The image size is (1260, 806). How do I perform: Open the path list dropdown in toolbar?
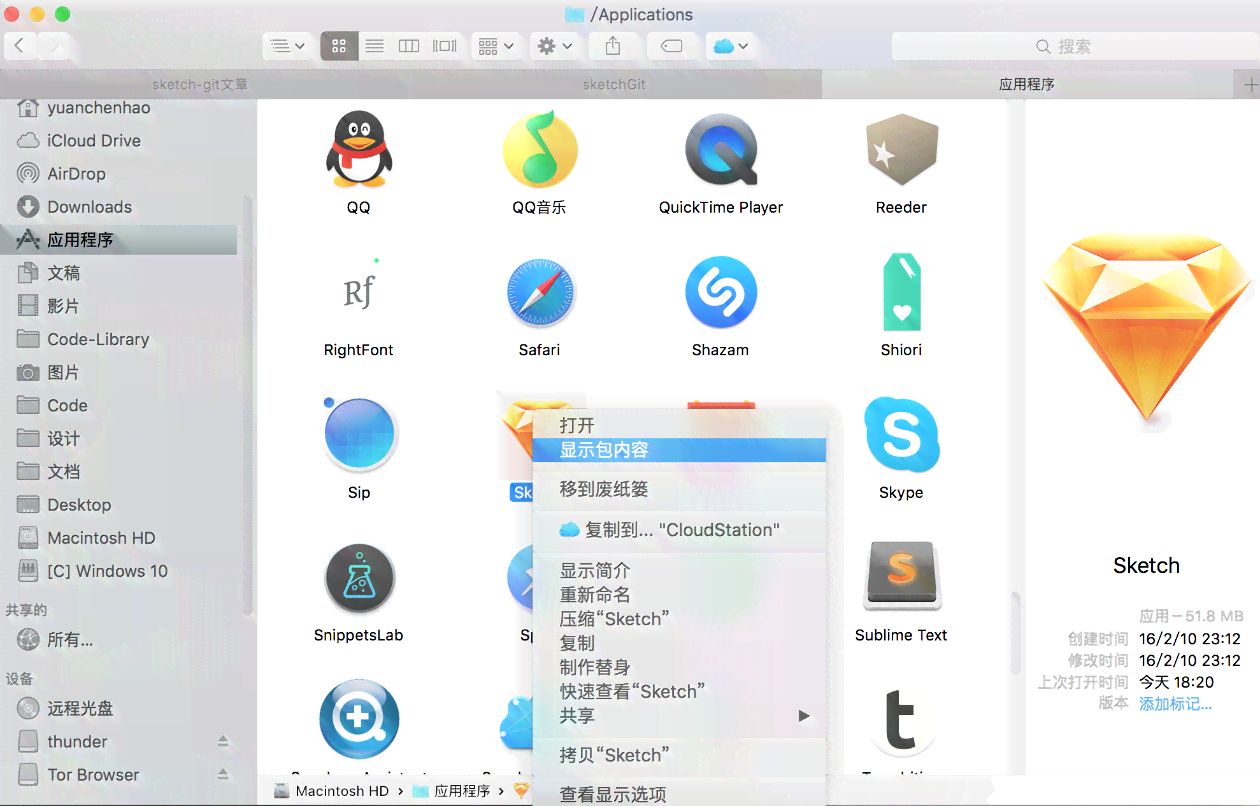[x=287, y=46]
